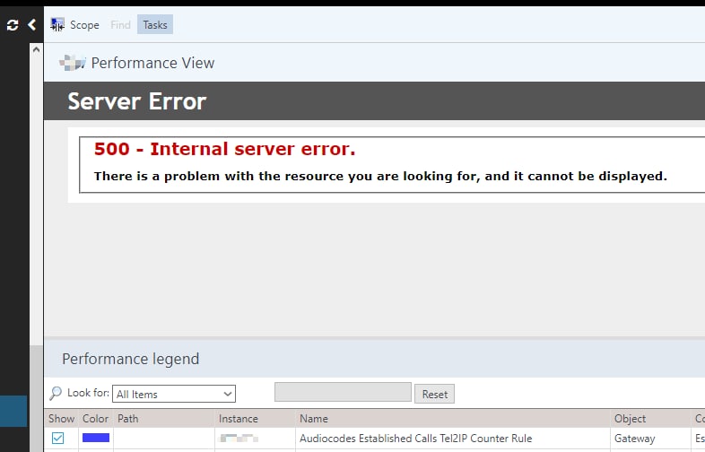Open the Look for All Items dropdown
The height and width of the screenshot is (452, 705).
click(174, 394)
